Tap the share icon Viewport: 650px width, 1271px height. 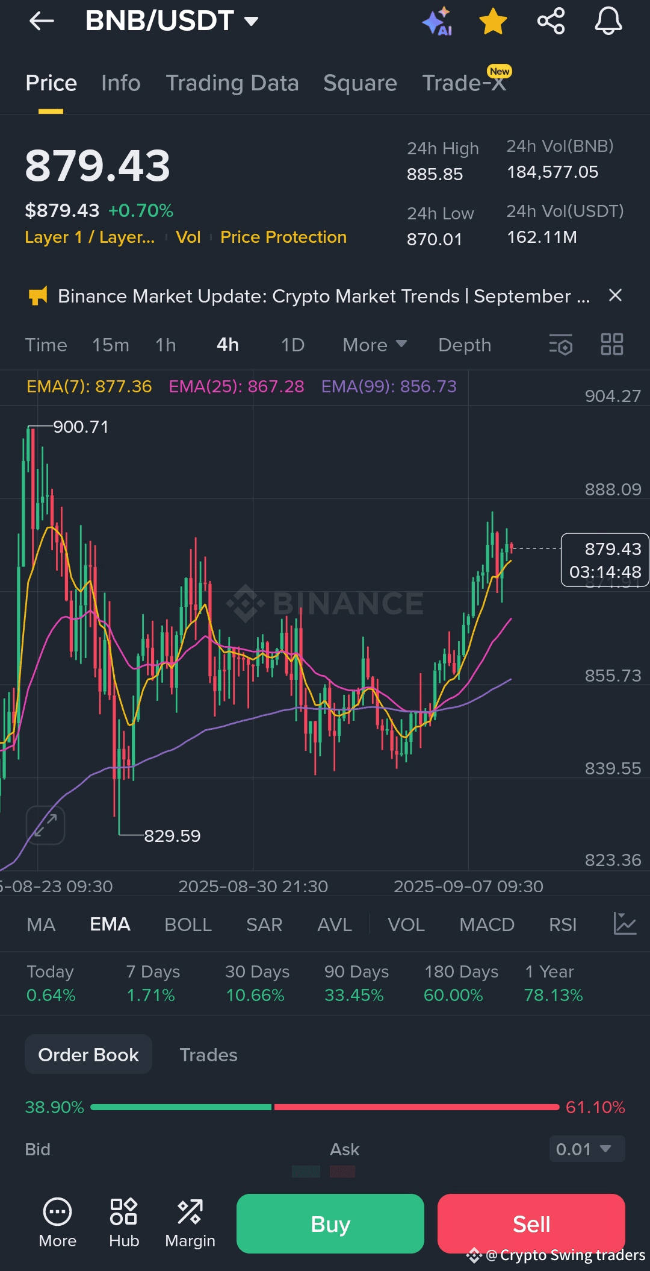pyautogui.click(x=551, y=21)
